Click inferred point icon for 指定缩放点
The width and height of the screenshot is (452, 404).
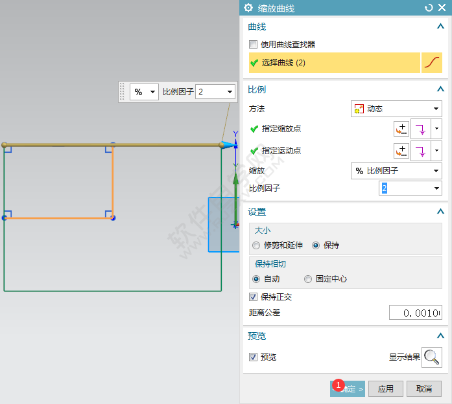421,129
